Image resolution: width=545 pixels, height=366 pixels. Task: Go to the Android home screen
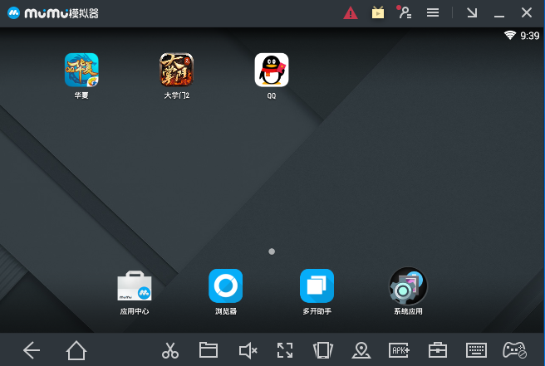point(76,350)
